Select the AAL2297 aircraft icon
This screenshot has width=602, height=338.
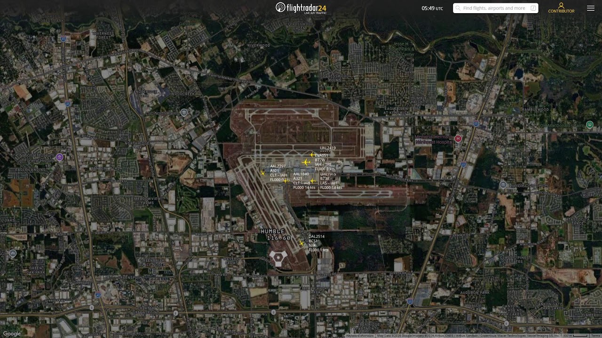263,173
